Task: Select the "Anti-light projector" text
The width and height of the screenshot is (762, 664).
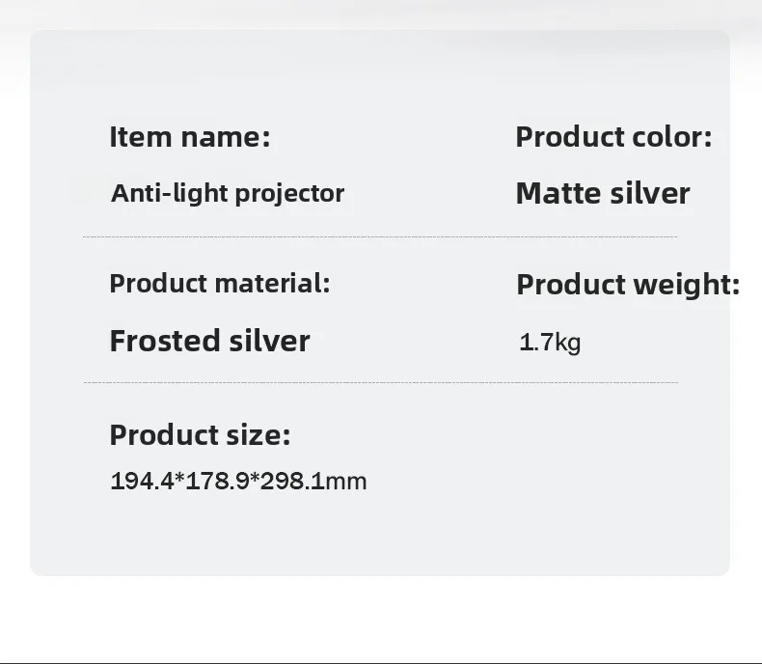Action: (228, 193)
